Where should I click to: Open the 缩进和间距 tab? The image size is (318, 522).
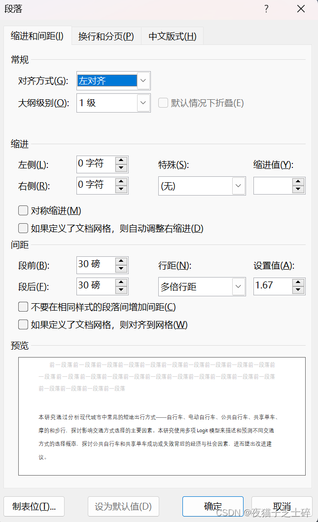[37, 36]
